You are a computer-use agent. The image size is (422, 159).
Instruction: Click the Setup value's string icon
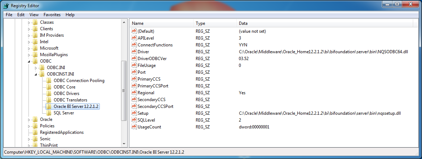coord(134,113)
